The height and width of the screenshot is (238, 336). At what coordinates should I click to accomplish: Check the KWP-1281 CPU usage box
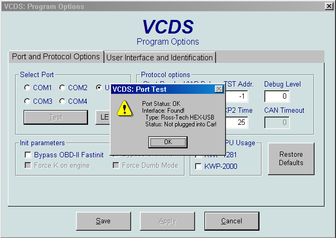pos(198,156)
